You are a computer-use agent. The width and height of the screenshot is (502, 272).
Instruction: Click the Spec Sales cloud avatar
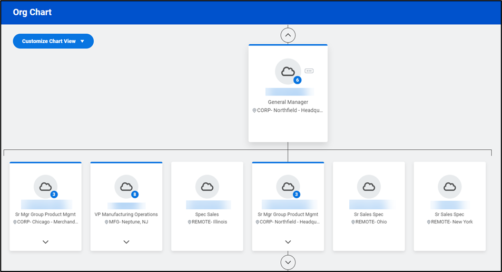(x=207, y=187)
